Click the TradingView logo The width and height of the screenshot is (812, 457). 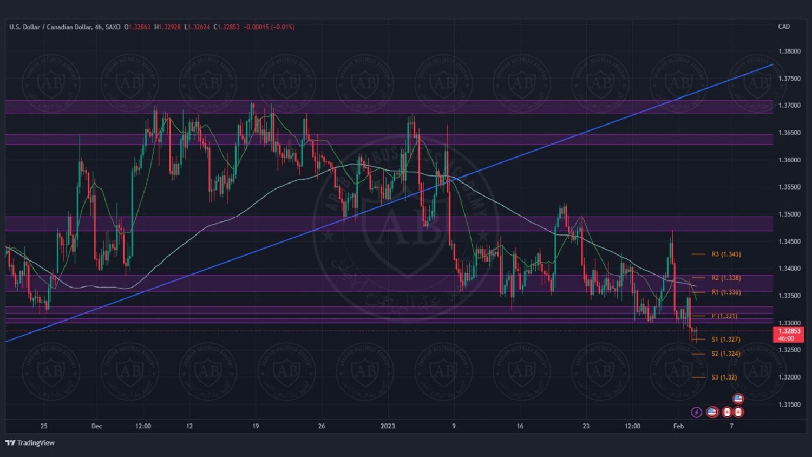click(x=30, y=443)
